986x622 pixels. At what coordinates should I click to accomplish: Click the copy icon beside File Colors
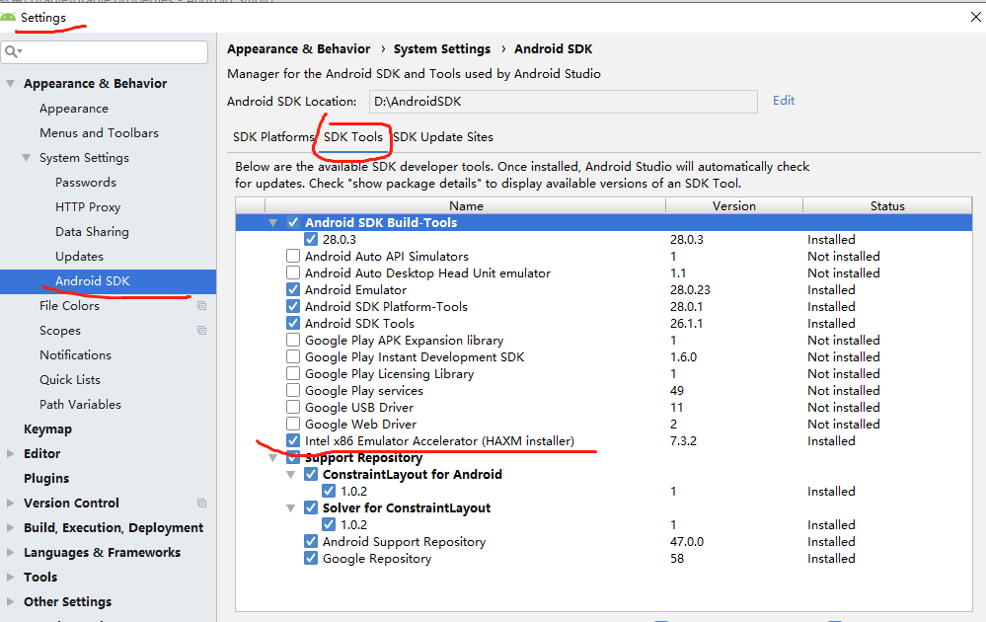(202, 306)
